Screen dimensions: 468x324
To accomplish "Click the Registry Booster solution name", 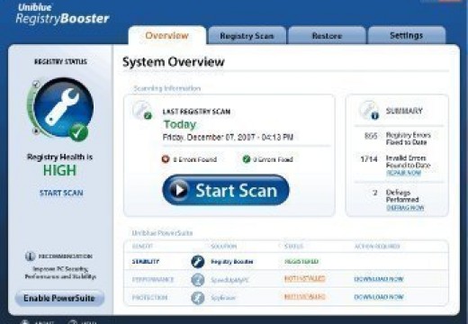I will coord(232,262).
